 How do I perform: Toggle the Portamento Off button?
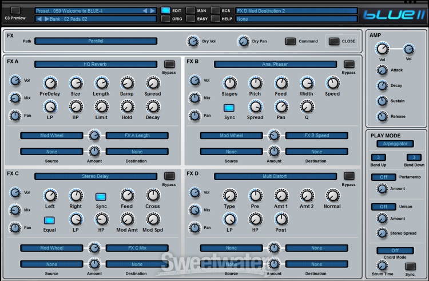[x=384, y=177]
